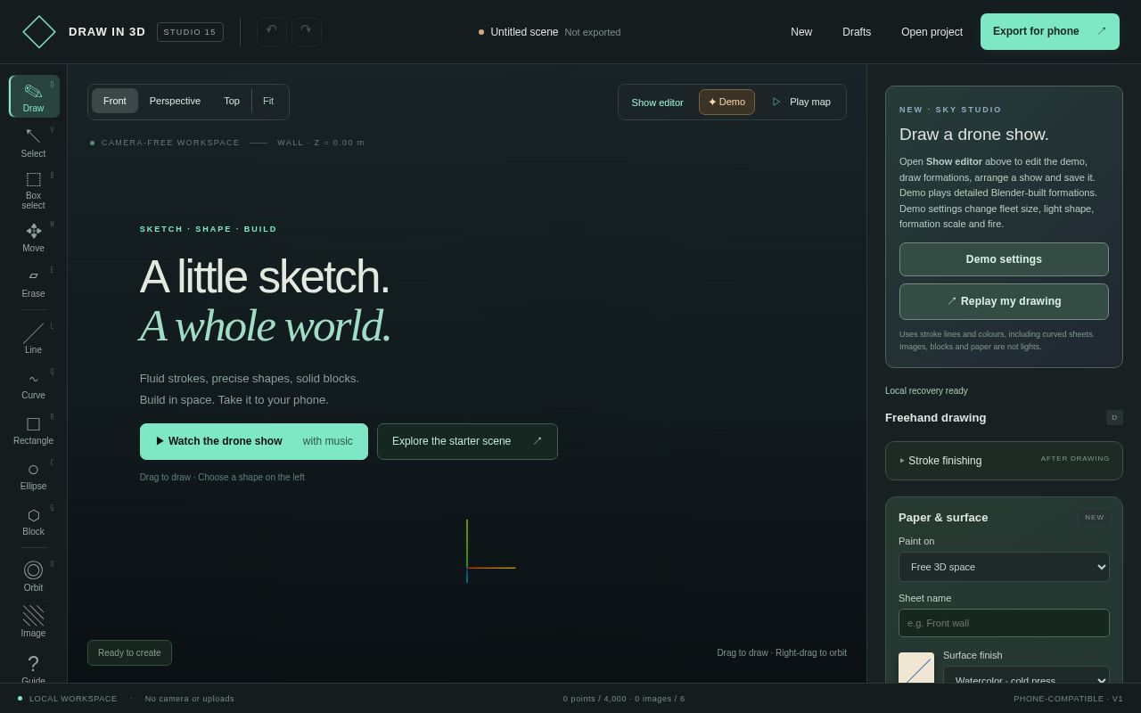Click the D shortcut badge beside Freehand drawing

tap(1114, 418)
